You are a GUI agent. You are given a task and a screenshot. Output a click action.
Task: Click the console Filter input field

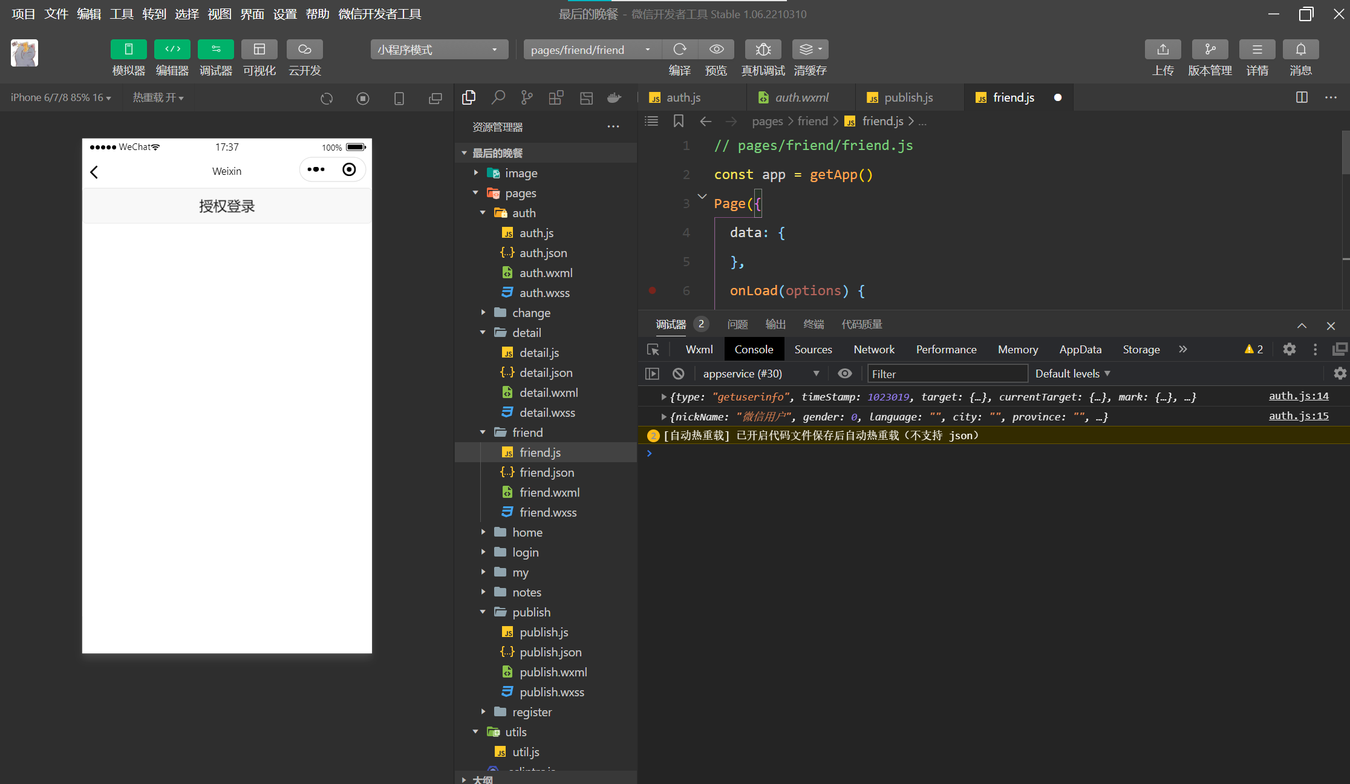(947, 374)
